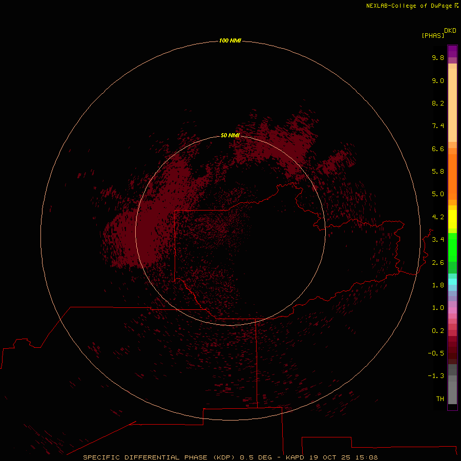Click the bright green segment of the color bar
Screen dimensions: 461x461
(x=452, y=247)
